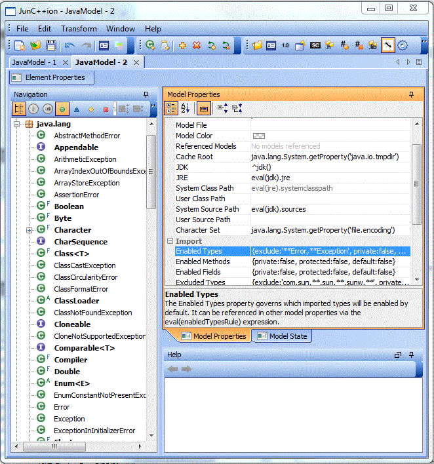The width and height of the screenshot is (434, 464).
Task: Click the New model toolbar icon
Action: (20, 45)
